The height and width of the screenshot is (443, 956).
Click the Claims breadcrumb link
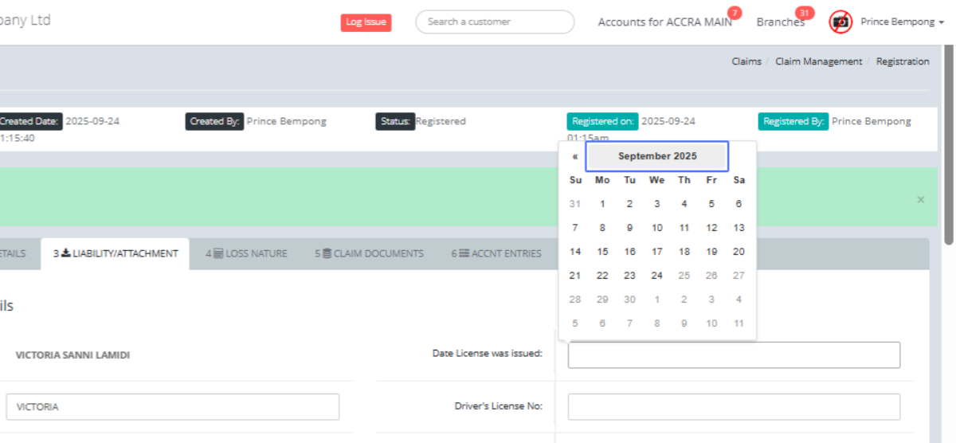(x=746, y=61)
